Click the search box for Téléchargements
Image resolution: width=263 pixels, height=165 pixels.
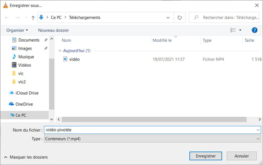[224, 18]
